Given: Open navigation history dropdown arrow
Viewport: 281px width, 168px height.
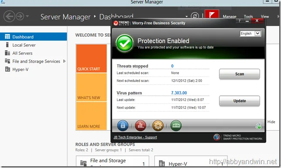Looking at the screenshot, I should 27,16.
